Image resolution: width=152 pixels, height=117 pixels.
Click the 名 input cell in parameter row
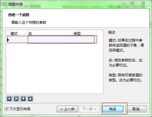click(x=50, y=39)
